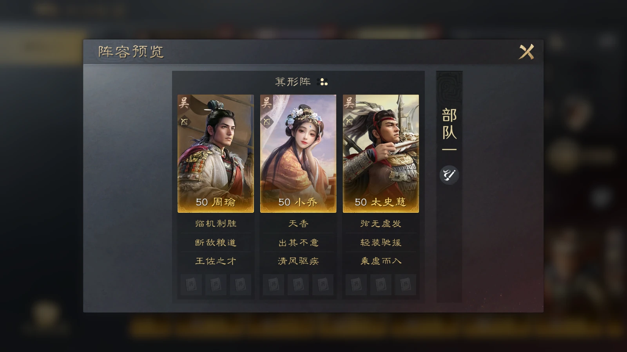The image size is (627, 352).
Task: Open 周瑜 hero portrait card
Action: (x=216, y=154)
